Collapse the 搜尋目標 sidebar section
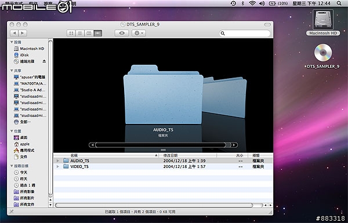Image resolution: width=348 pixels, height=223 pixels. (12, 166)
